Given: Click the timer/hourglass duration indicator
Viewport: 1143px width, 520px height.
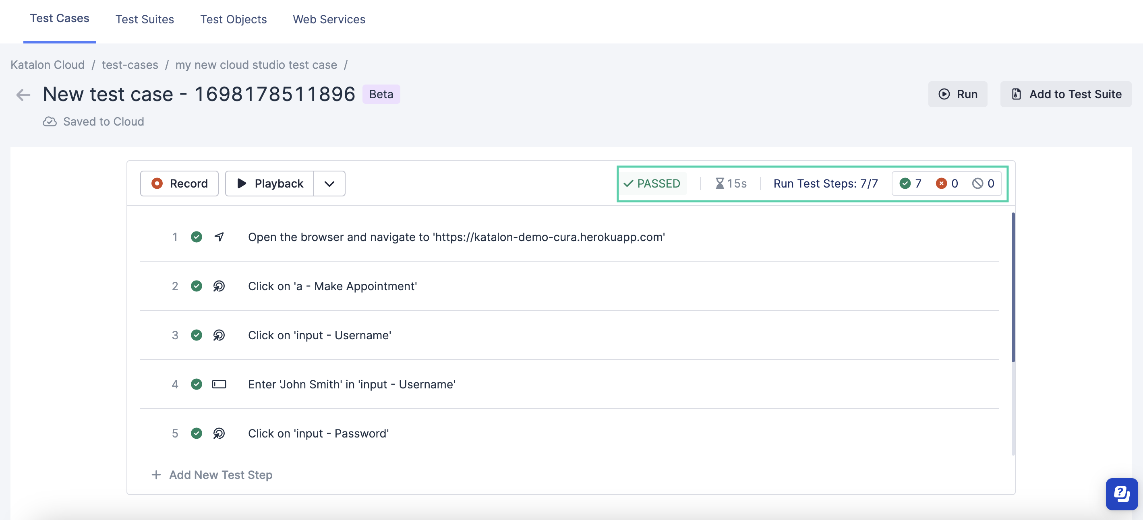Looking at the screenshot, I should [x=729, y=184].
